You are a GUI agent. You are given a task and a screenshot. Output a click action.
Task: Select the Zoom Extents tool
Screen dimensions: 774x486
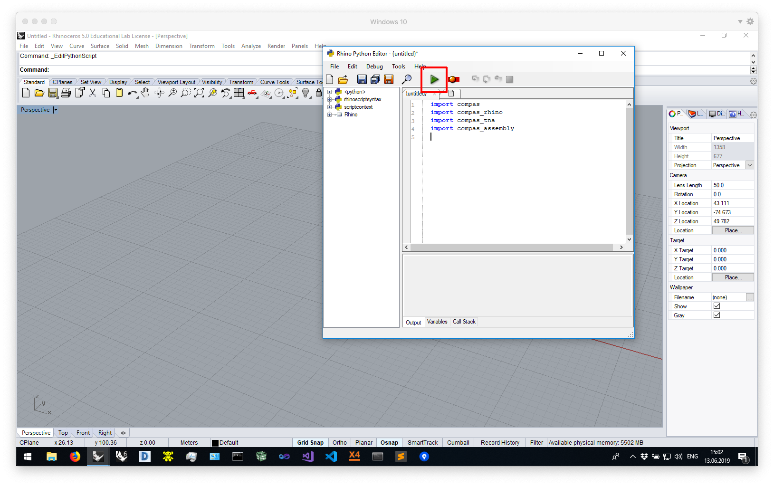click(x=199, y=93)
